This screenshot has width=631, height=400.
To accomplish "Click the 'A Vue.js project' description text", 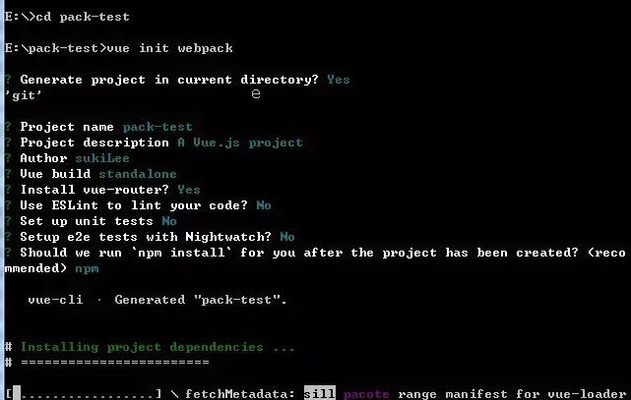I will pyautogui.click(x=240, y=143).
